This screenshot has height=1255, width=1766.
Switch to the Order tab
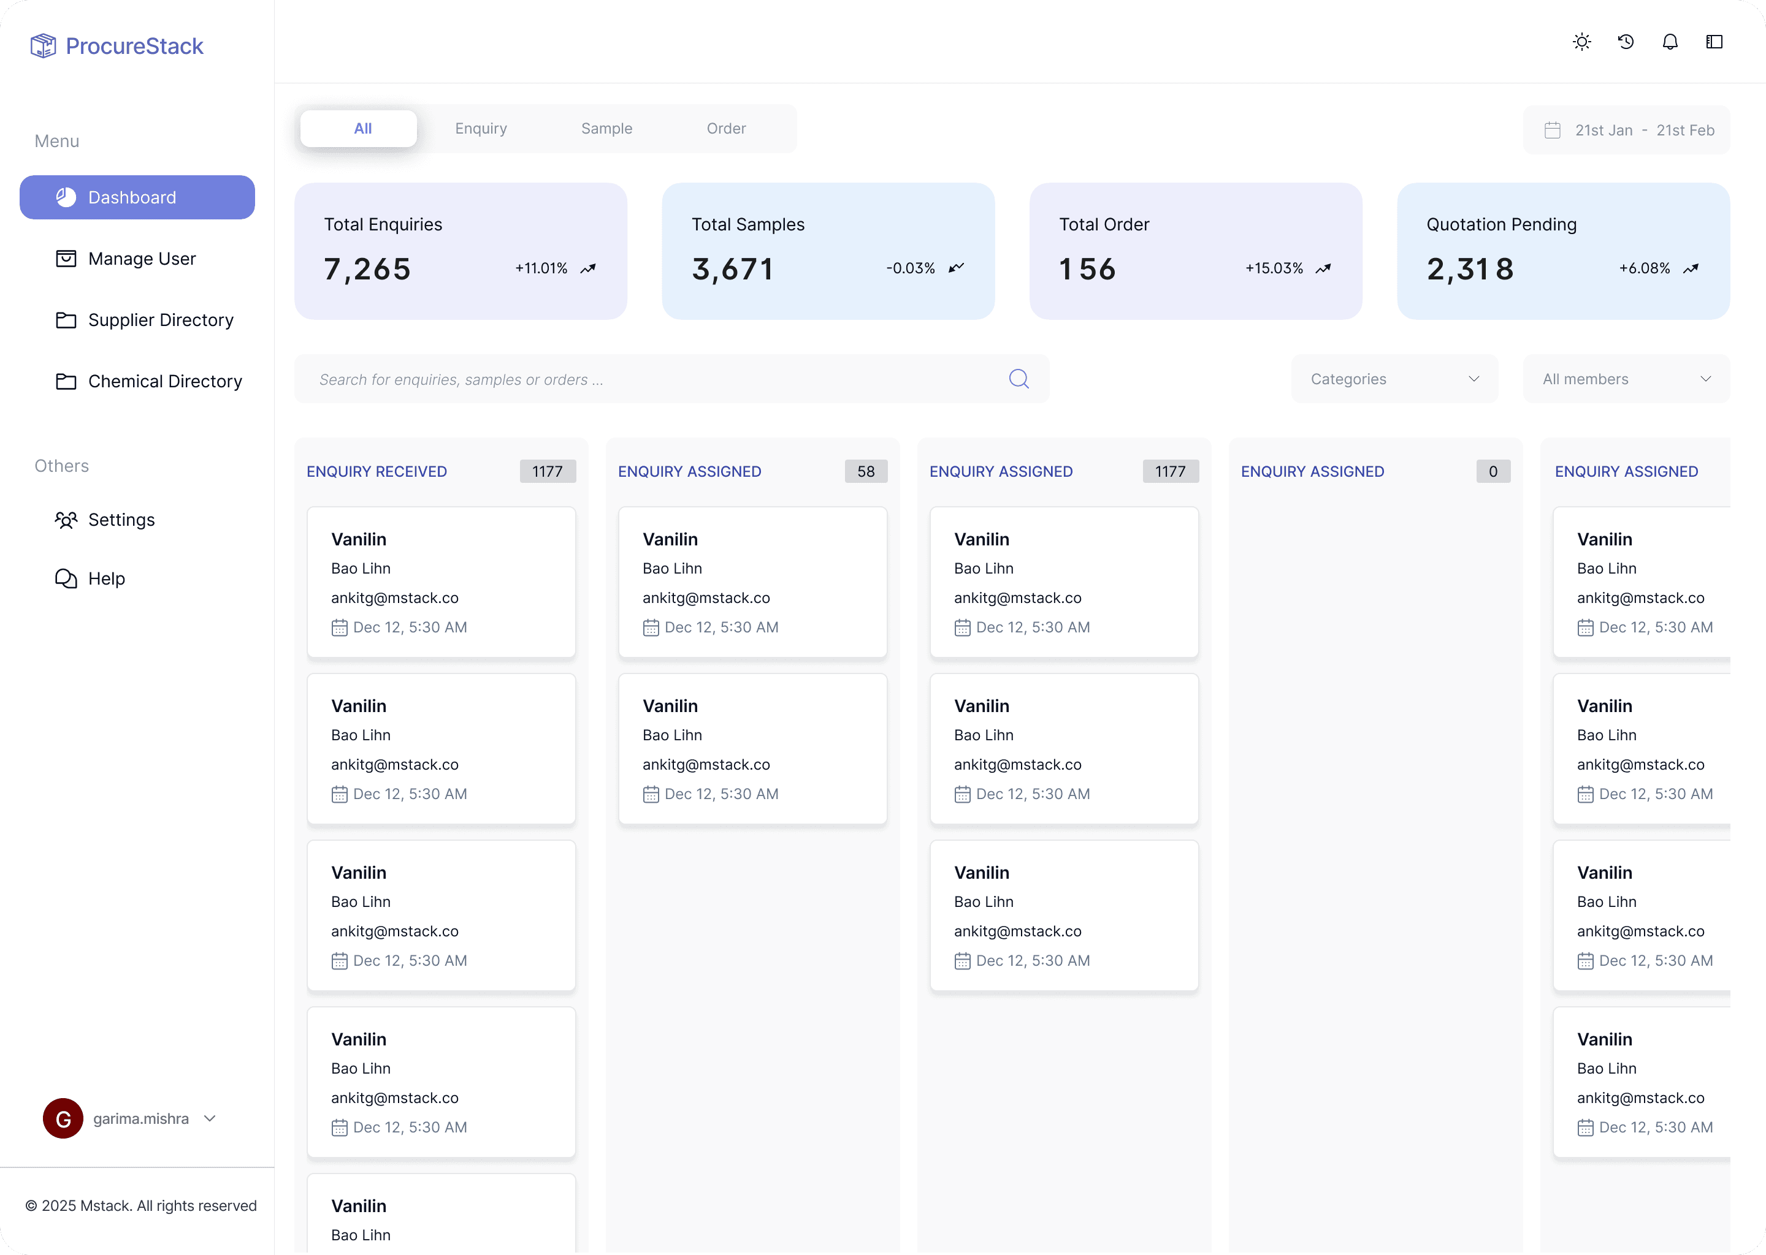pyautogui.click(x=726, y=128)
